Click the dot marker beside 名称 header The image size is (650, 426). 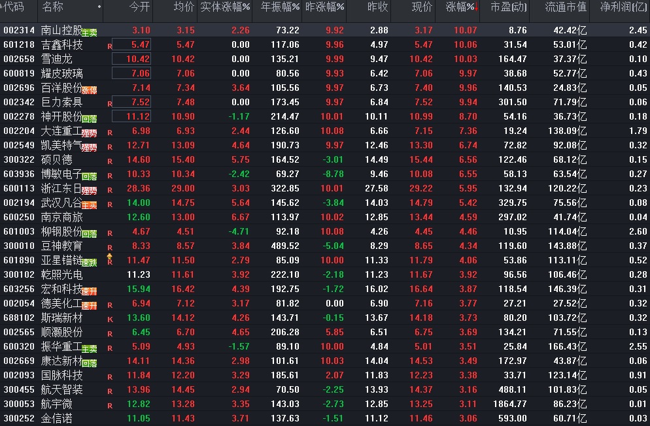point(99,7)
